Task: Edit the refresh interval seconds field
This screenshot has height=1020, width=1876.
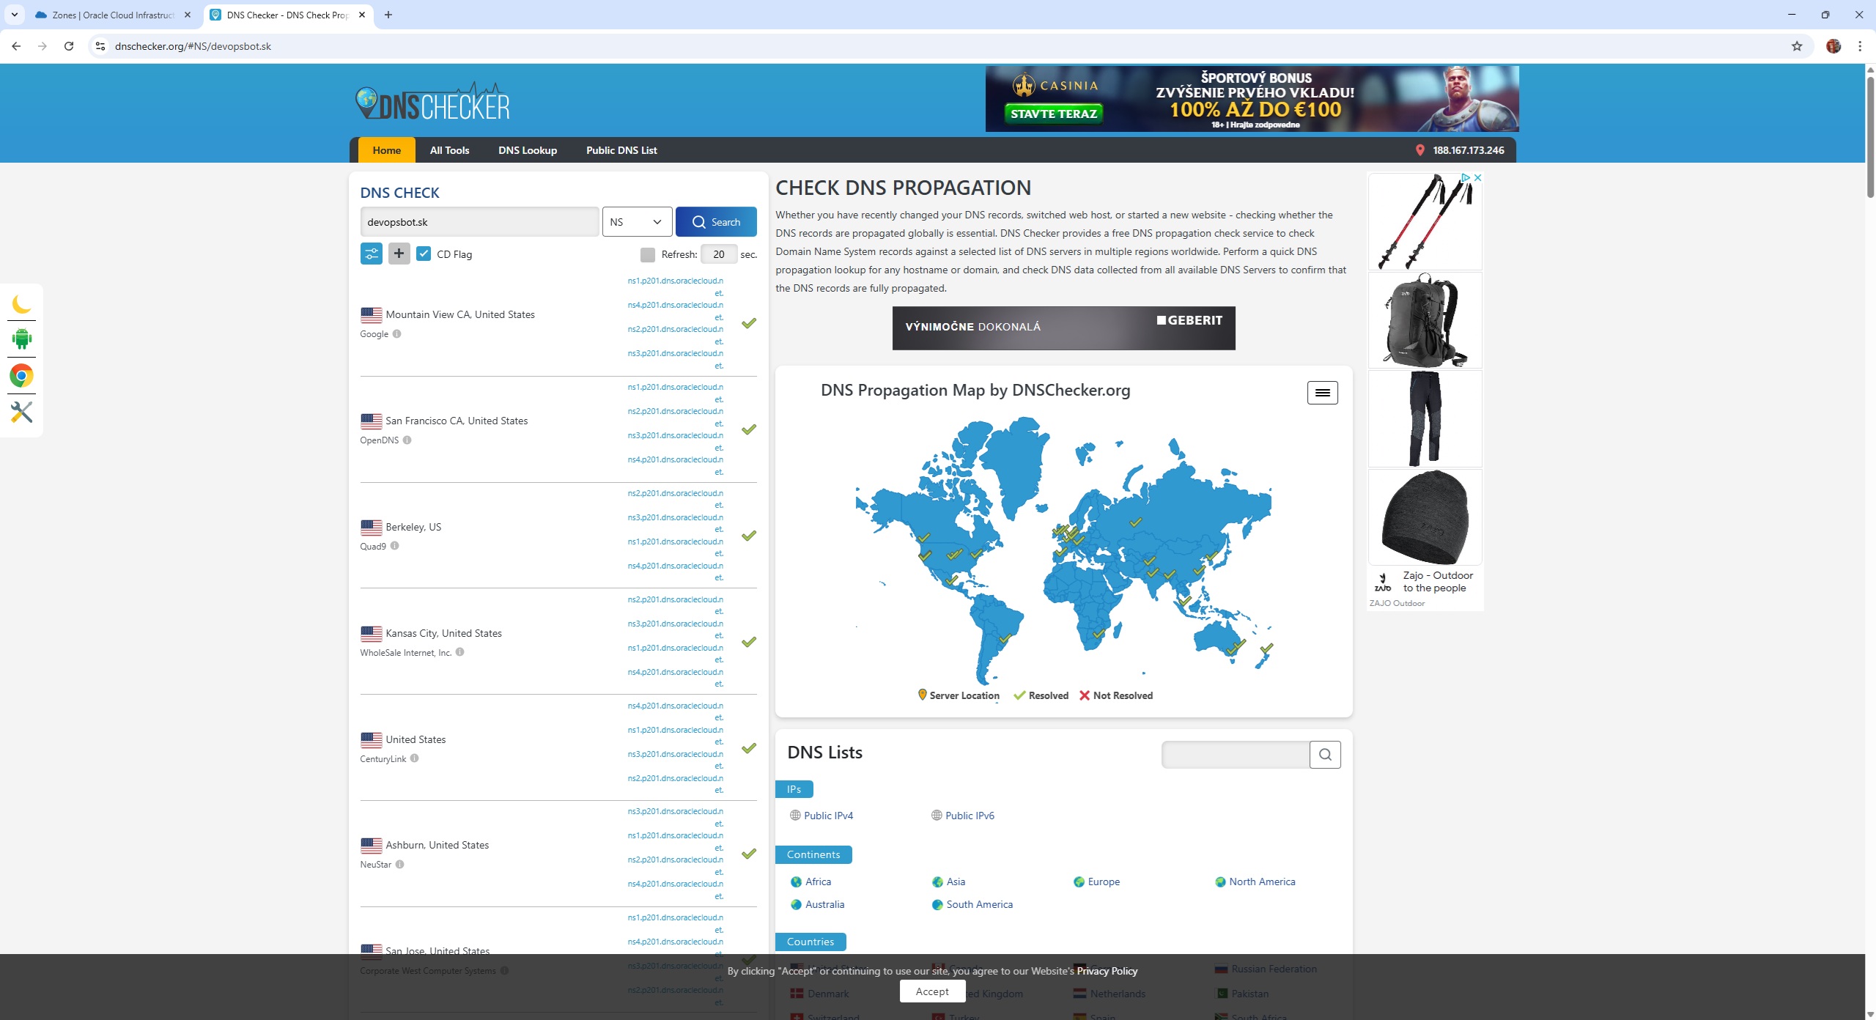Action: click(719, 254)
